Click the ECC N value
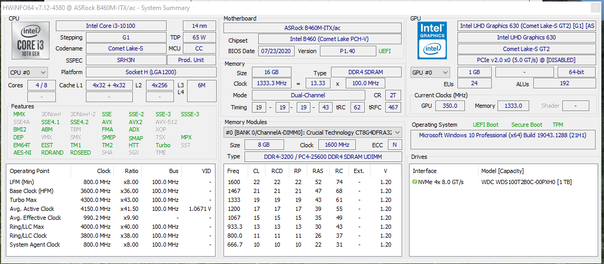The width and height of the screenshot is (604, 264). (394, 145)
